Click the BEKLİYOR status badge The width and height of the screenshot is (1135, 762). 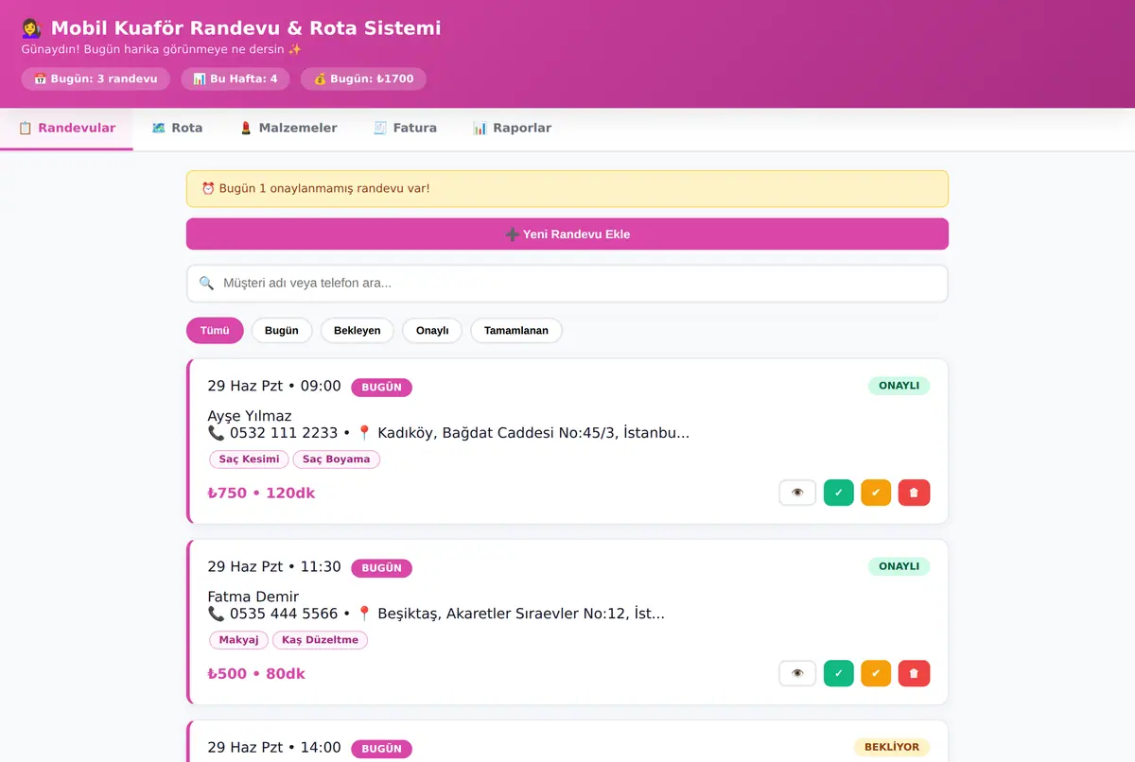pyautogui.click(x=892, y=747)
